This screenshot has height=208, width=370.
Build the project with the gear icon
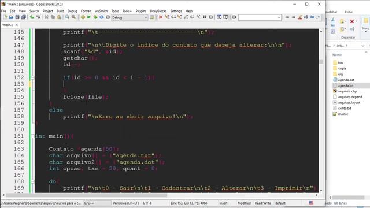point(83,17)
